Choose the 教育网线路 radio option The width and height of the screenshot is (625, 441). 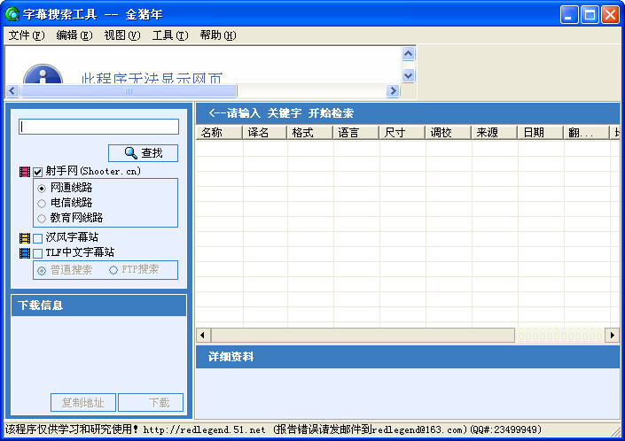click(42, 217)
